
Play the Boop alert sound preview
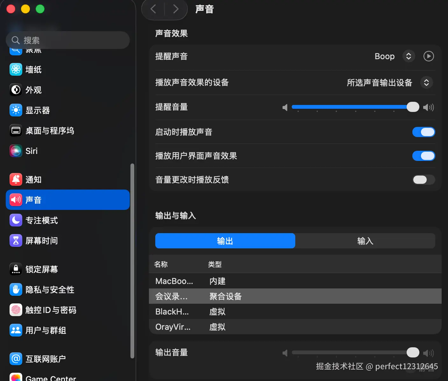(429, 56)
